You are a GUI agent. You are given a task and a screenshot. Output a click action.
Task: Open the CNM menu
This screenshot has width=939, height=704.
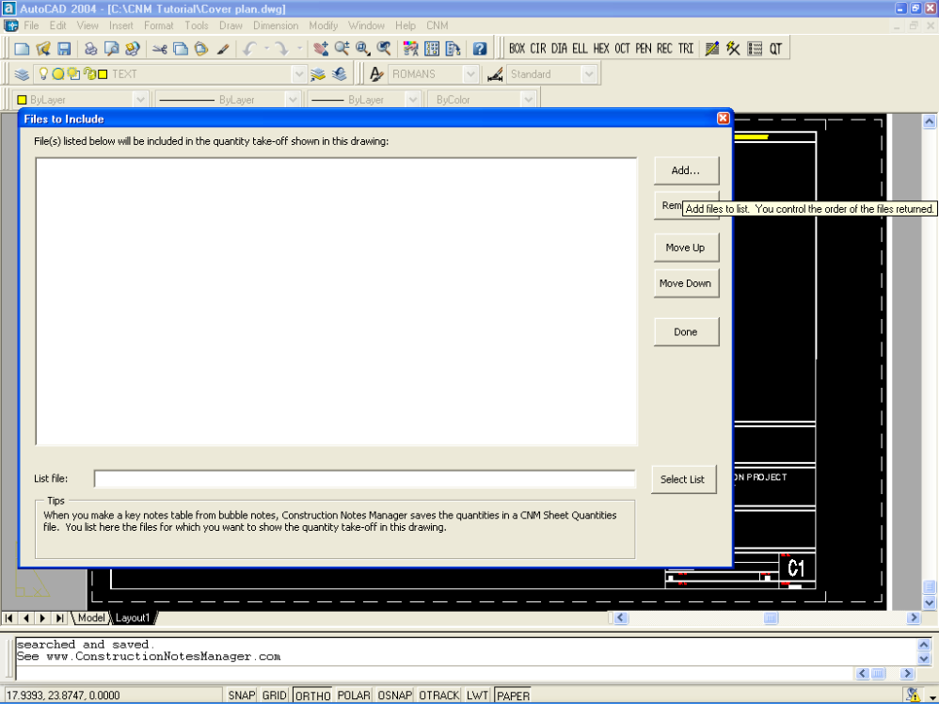pos(437,25)
